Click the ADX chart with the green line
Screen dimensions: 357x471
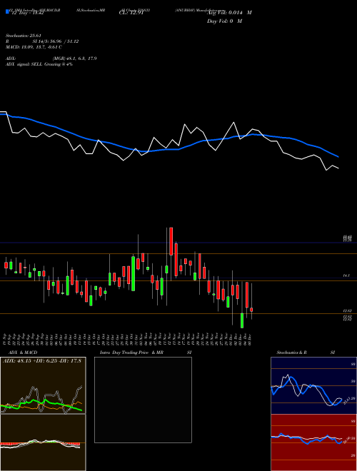click(43, 385)
